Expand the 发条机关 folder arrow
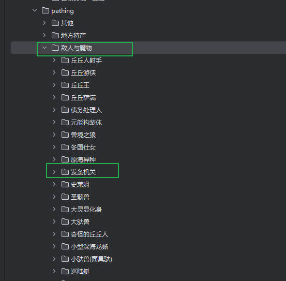286x281 pixels. [54, 172]
